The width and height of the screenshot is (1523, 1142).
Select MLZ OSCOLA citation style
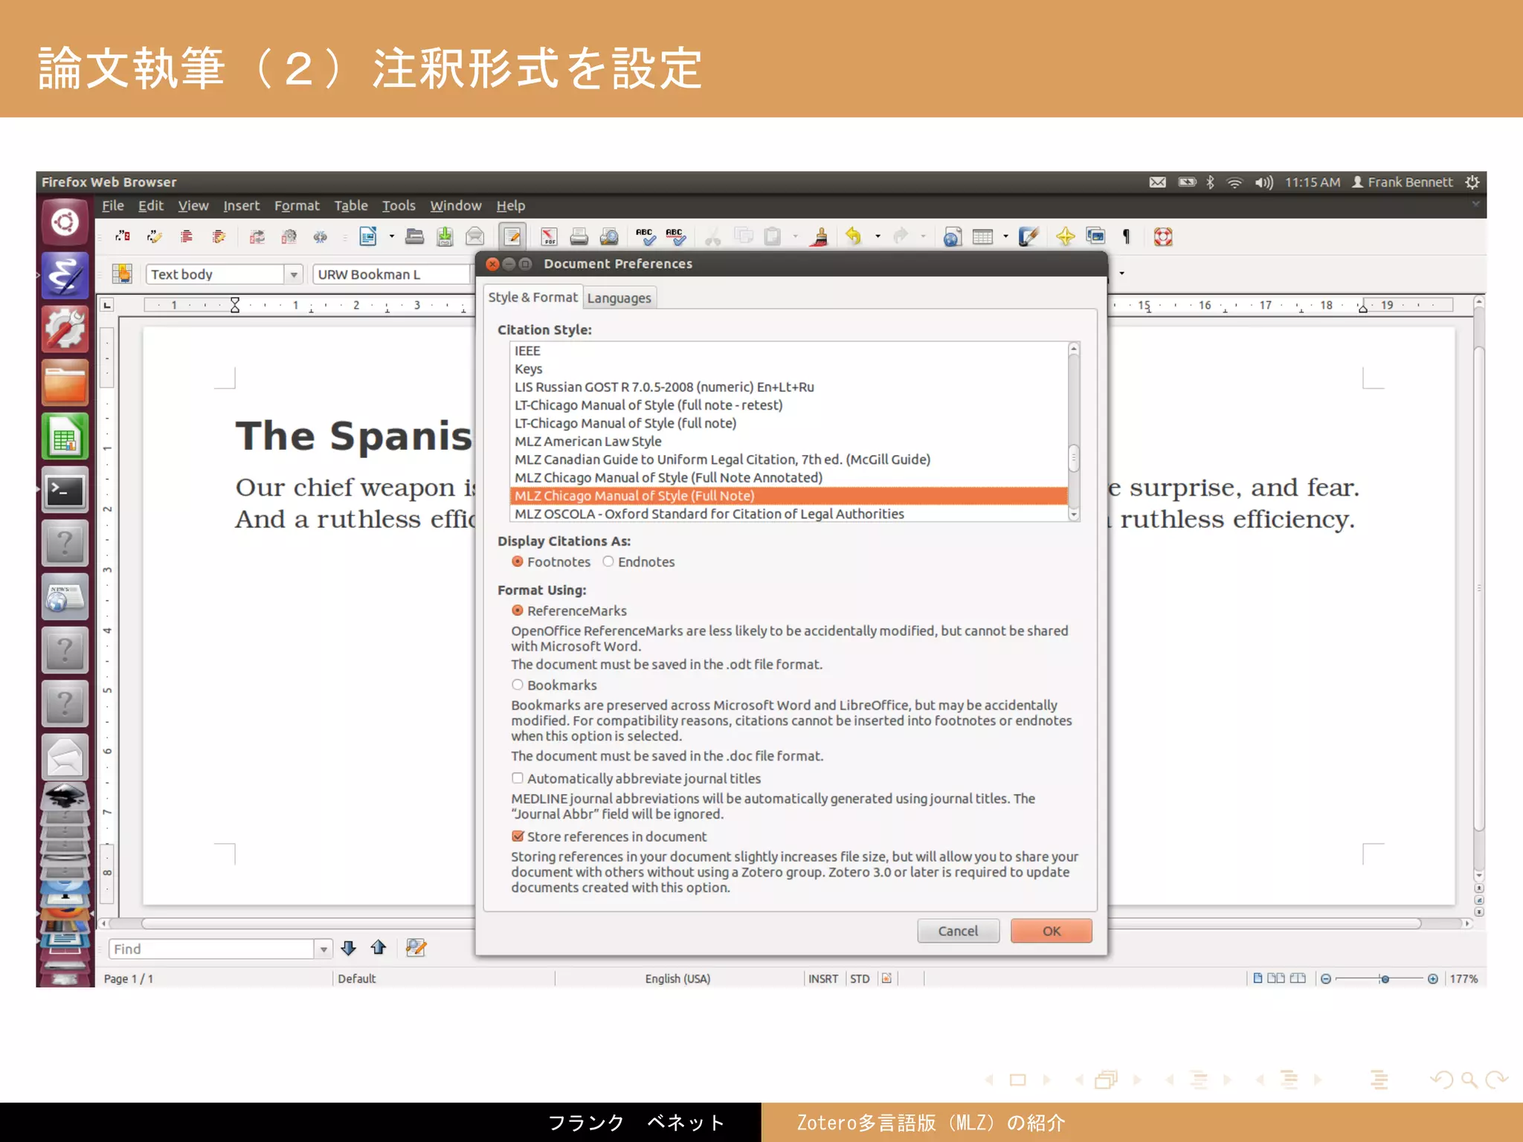point(788,514)
